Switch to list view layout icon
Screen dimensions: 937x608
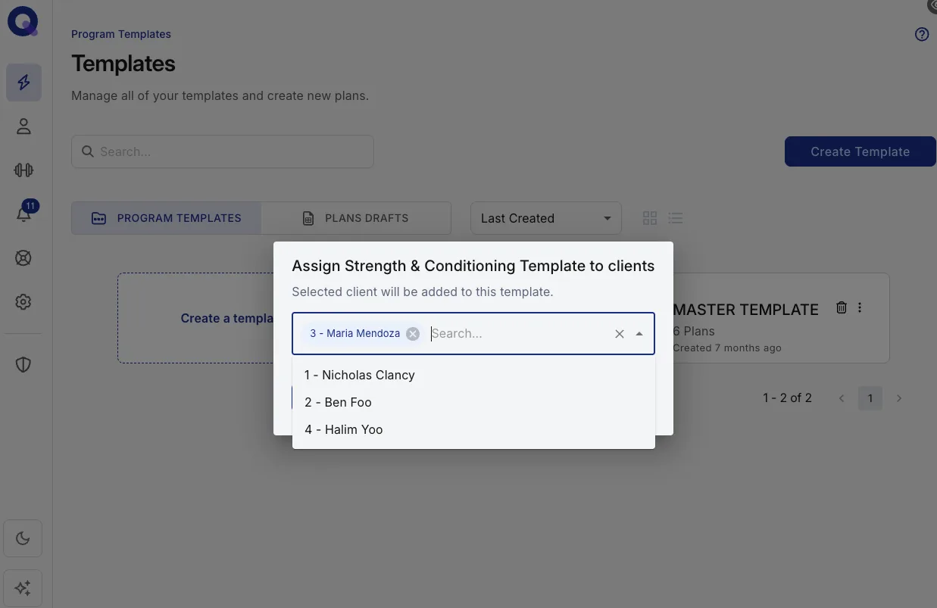[x=676, y=218]
